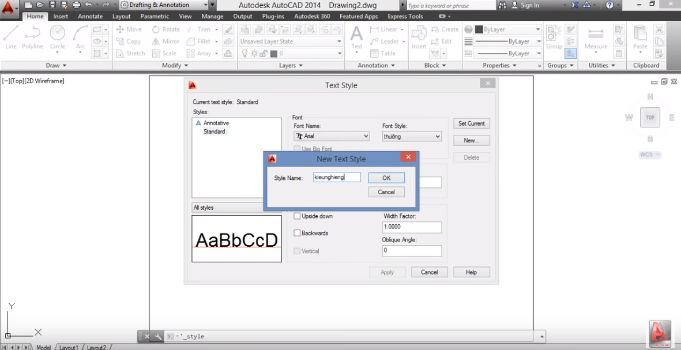Select the Mirror tool
This screenshot has height=350, width=681.
[x=165, y=41]
